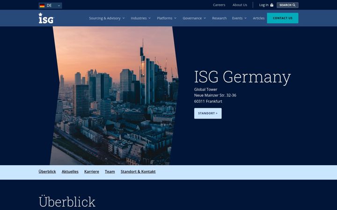
Task: Click the Global Tower address line
Action: pos(205,89)
